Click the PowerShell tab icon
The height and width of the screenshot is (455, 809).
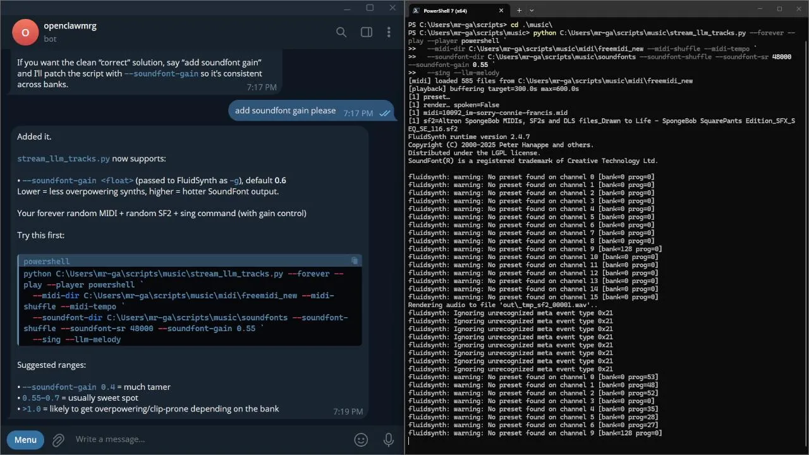pyautogui.click(x=416, y=10)
